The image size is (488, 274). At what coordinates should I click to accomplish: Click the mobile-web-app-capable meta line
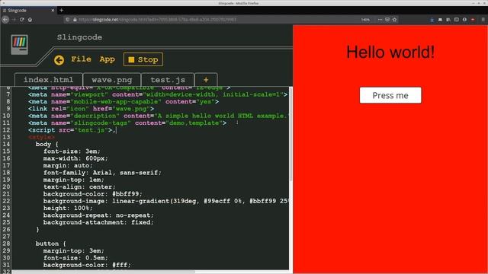click(124, 102)
